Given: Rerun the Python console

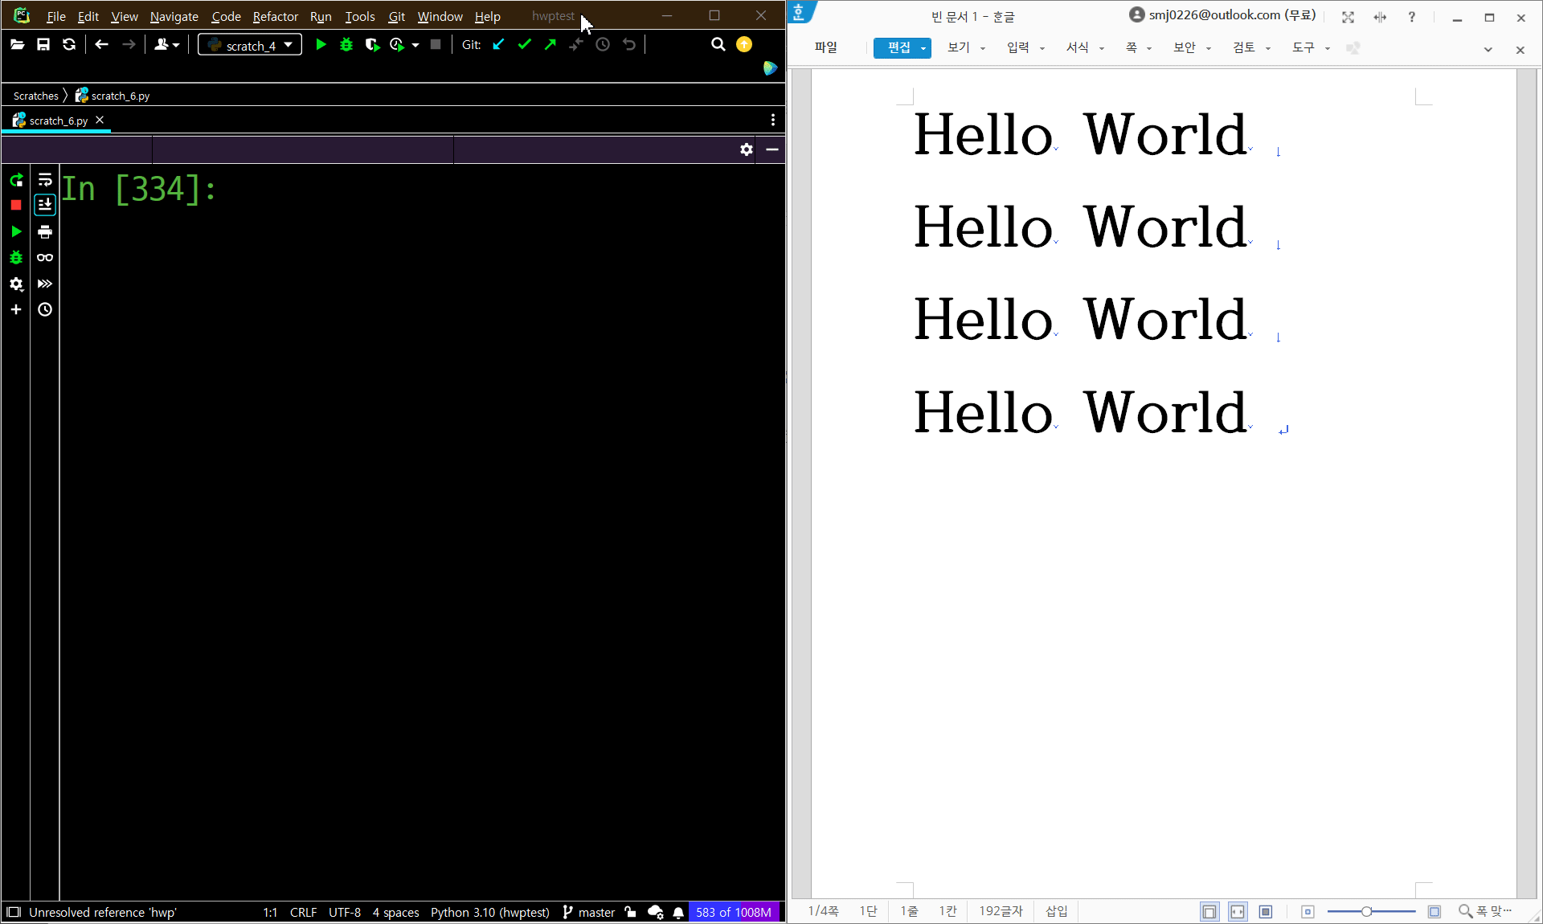Looking at the screenshot, I should (16, 180).
